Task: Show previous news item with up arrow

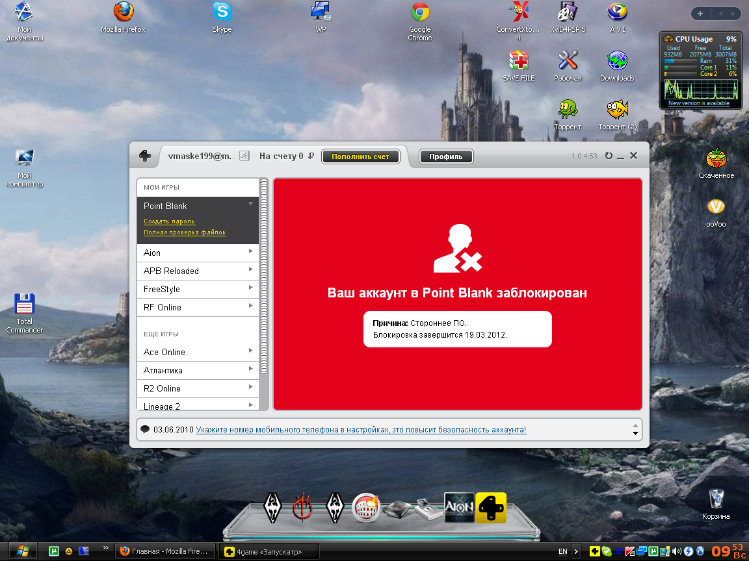Action: coord(635,425)
